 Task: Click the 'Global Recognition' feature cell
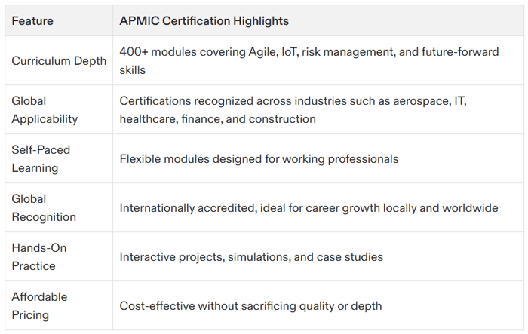tap(44, 207)
